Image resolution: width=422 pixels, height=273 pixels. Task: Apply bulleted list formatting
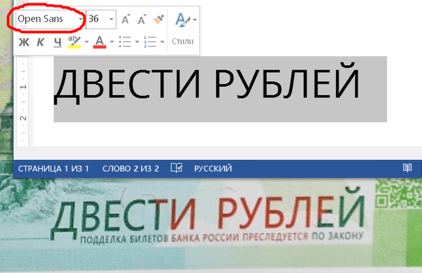[x=125, y=42]
